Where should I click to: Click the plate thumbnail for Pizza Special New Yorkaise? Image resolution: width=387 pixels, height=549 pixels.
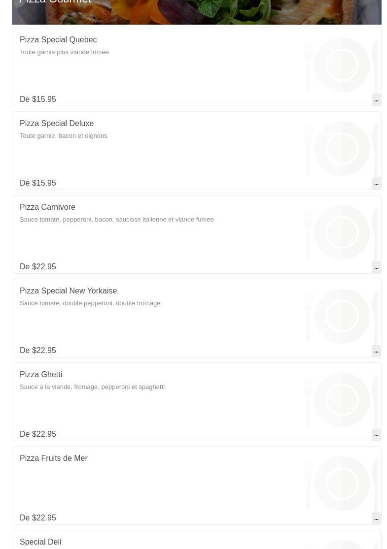point(341,316)
